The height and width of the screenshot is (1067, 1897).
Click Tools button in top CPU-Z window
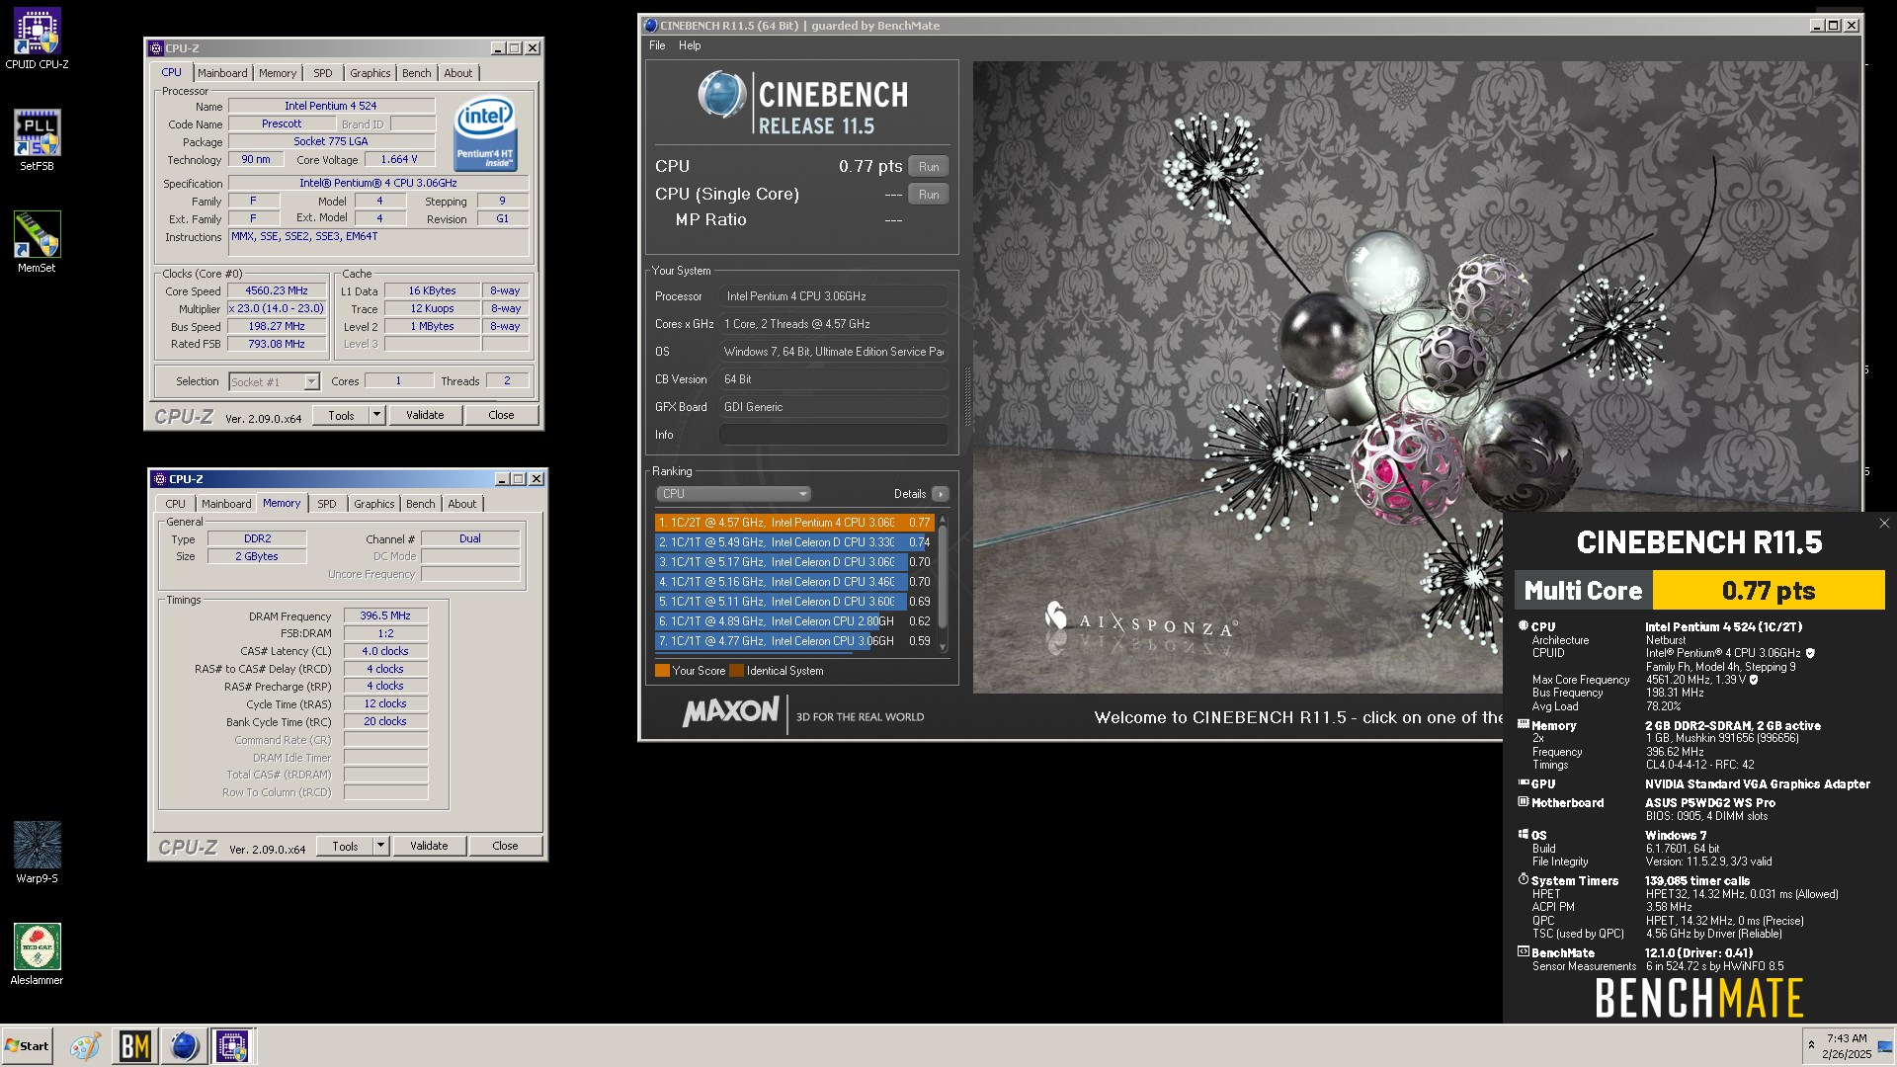tap(341, 416)
